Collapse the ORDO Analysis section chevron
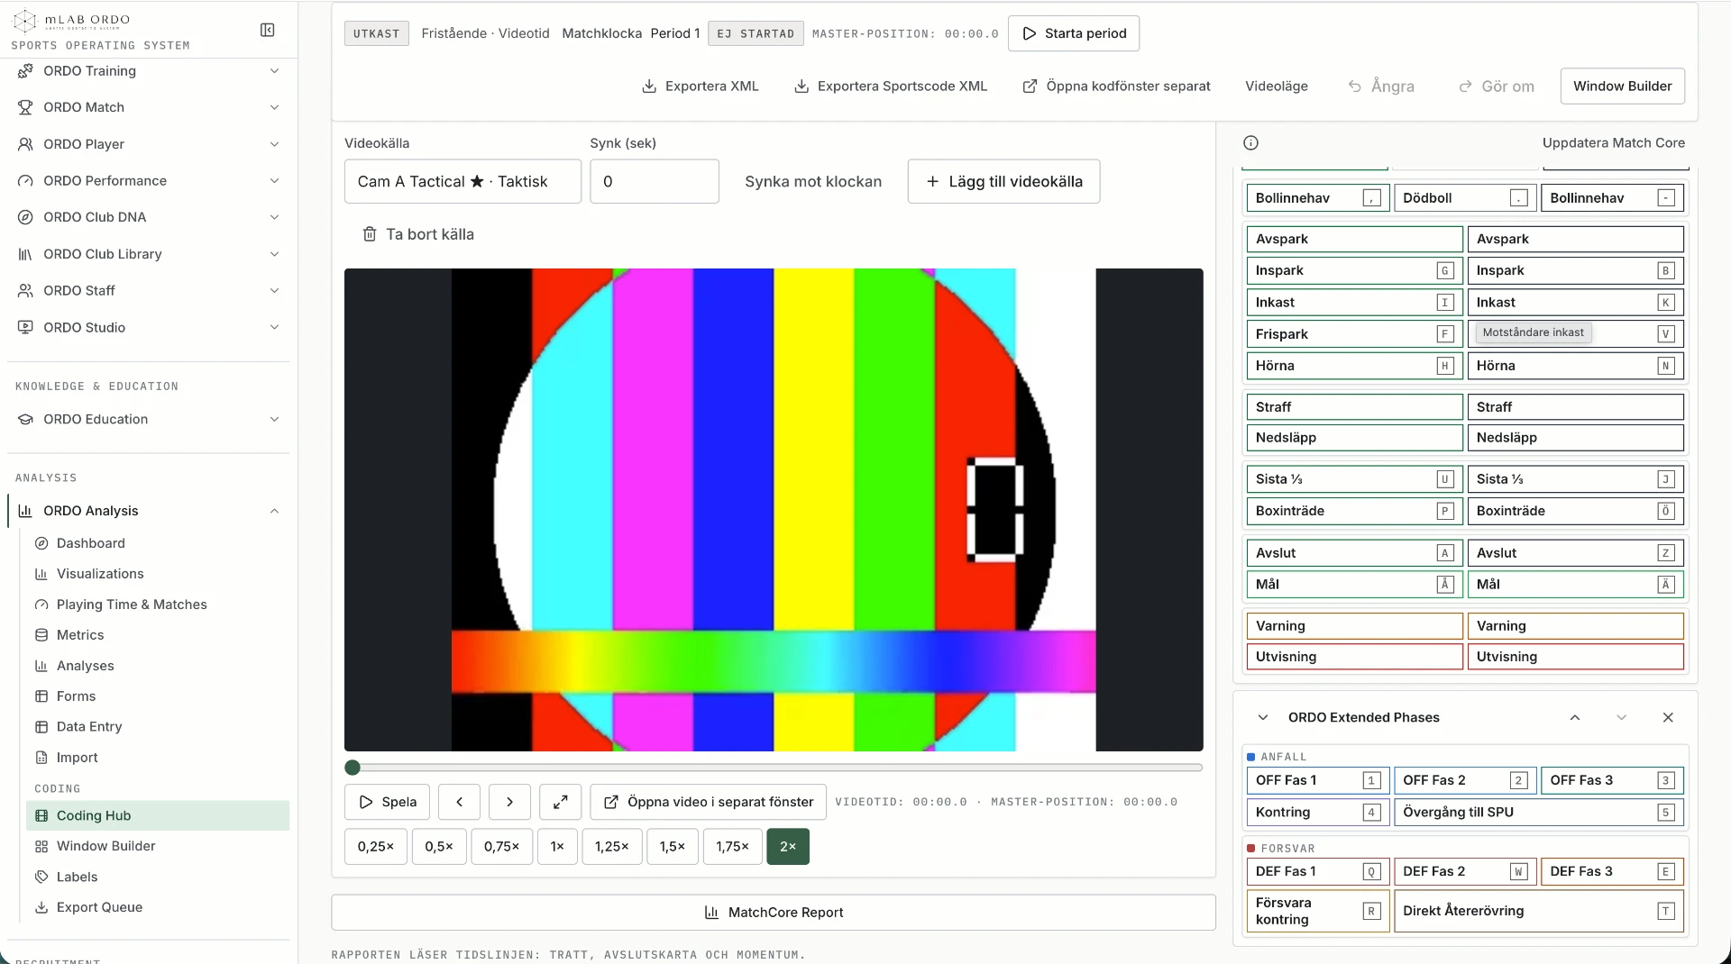1731x964 pixels. [274, 511]
